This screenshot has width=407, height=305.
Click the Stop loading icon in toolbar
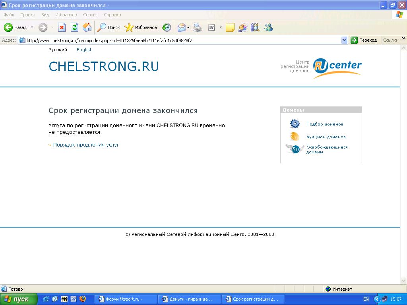point(62,27)
